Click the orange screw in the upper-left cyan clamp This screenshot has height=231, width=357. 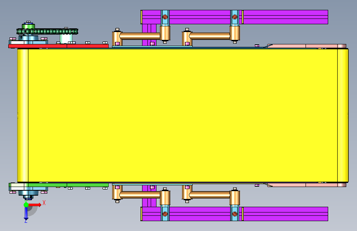click(x=165, y=17)
